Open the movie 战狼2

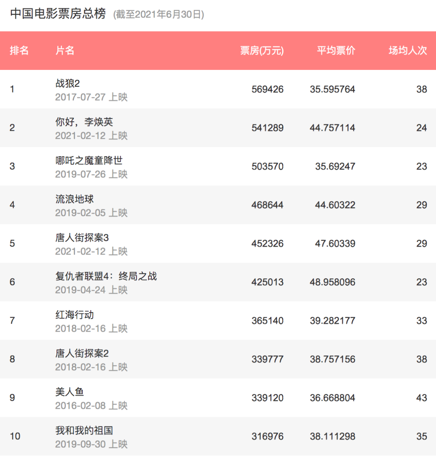coord(67,84)
